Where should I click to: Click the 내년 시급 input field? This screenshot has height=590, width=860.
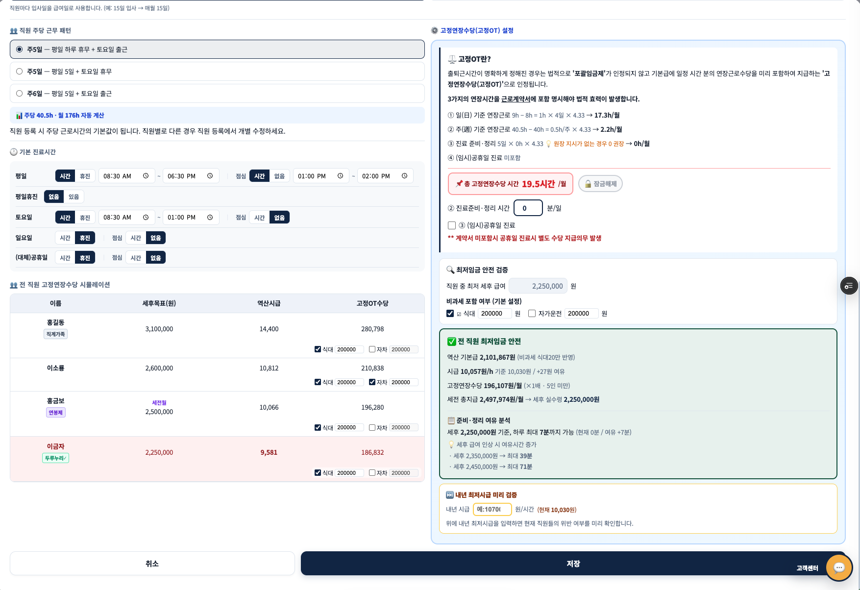pyautogui.click(x=492, y=510)
